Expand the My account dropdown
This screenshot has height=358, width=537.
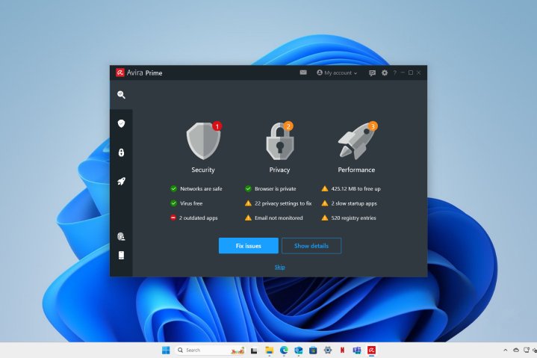tap(337, 73)
